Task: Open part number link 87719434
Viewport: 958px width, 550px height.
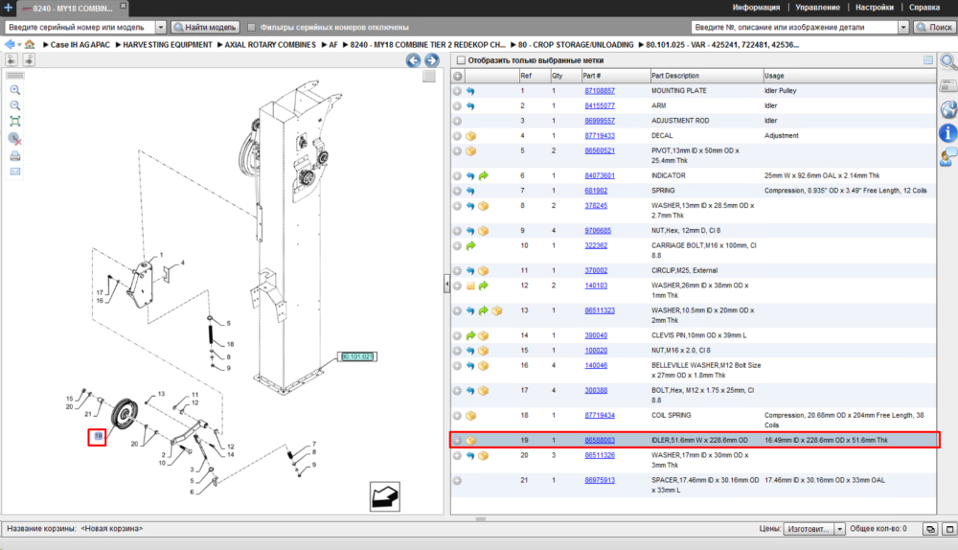Action: point(600,416)
